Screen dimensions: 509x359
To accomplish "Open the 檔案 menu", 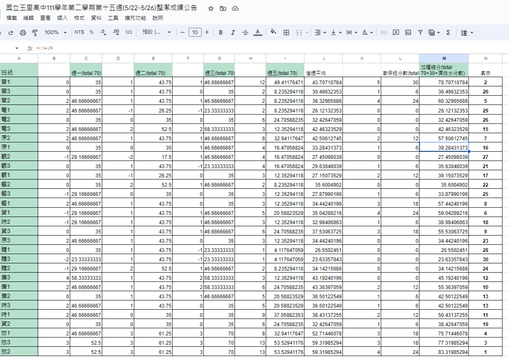I will click(x=12, y=18).
